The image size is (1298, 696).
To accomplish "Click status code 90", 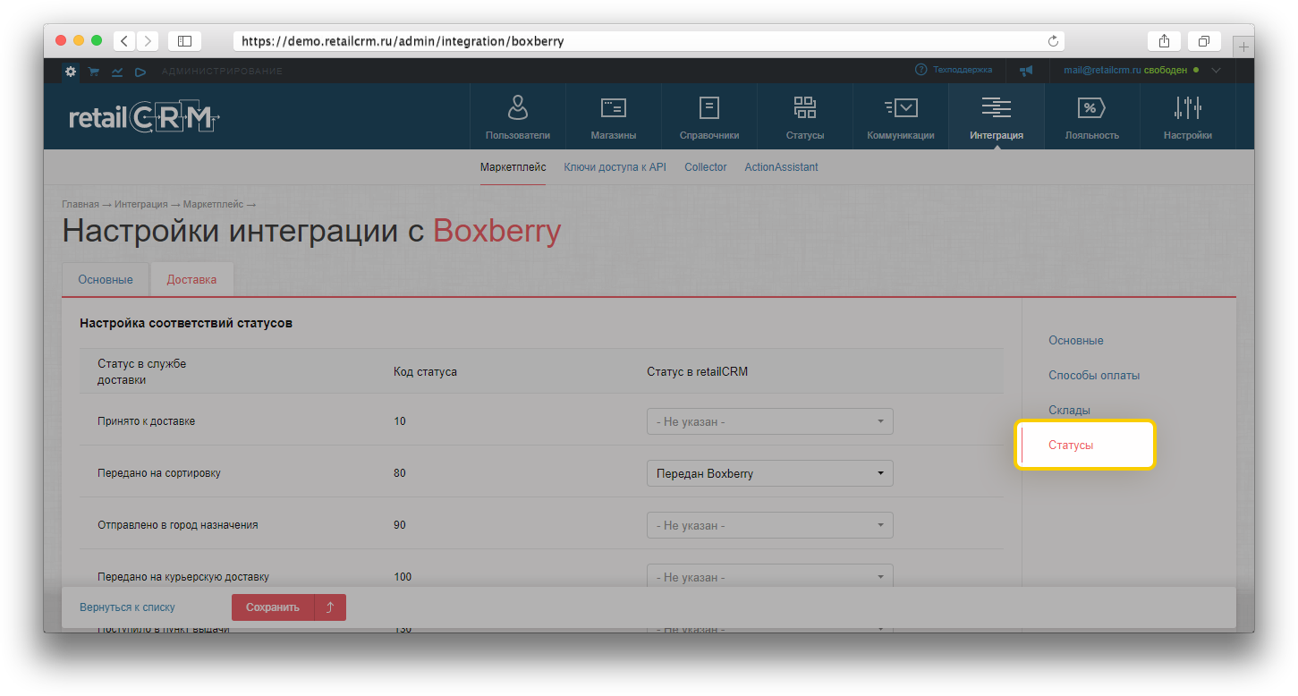I will 399,525.
